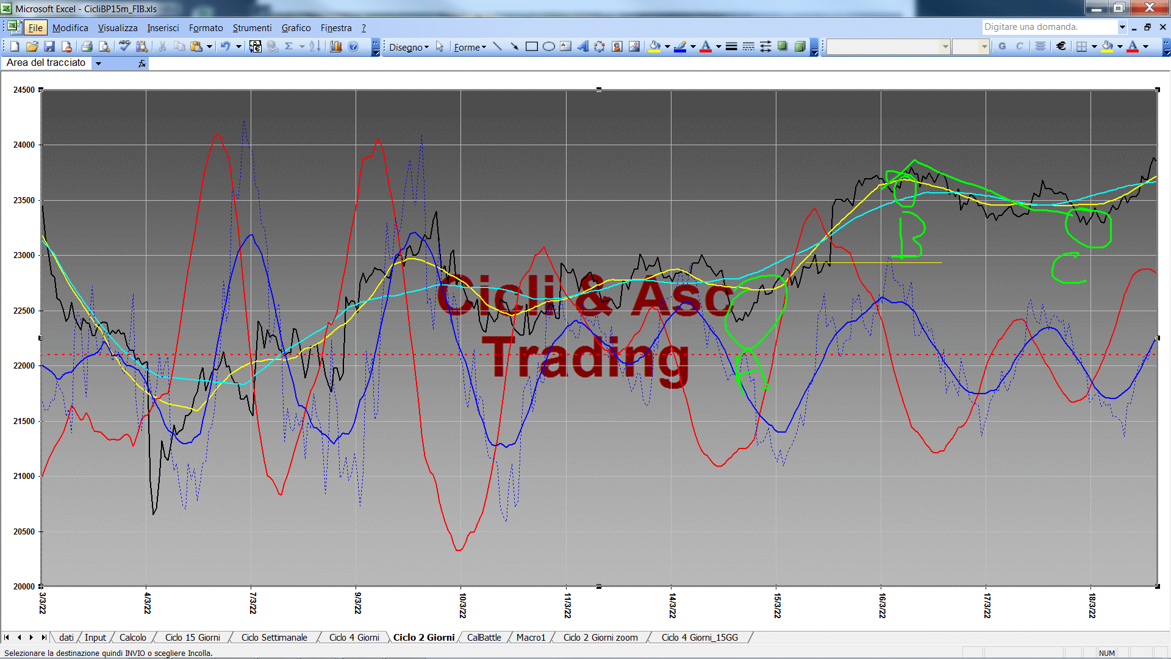Open the Name Box dropdown arrow

coord(98,63)
